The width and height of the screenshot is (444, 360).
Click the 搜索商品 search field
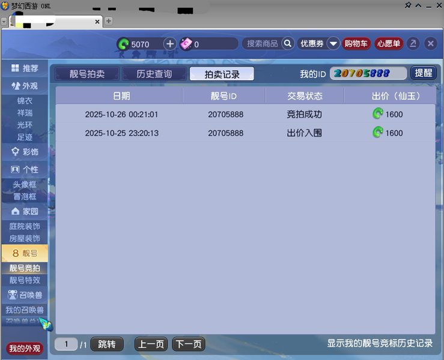(x=262, y=44)
